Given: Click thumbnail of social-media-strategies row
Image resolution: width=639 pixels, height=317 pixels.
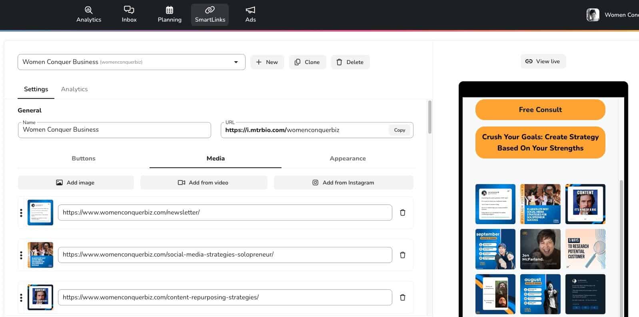Looking at the screenshot, I should coord(40,255).
